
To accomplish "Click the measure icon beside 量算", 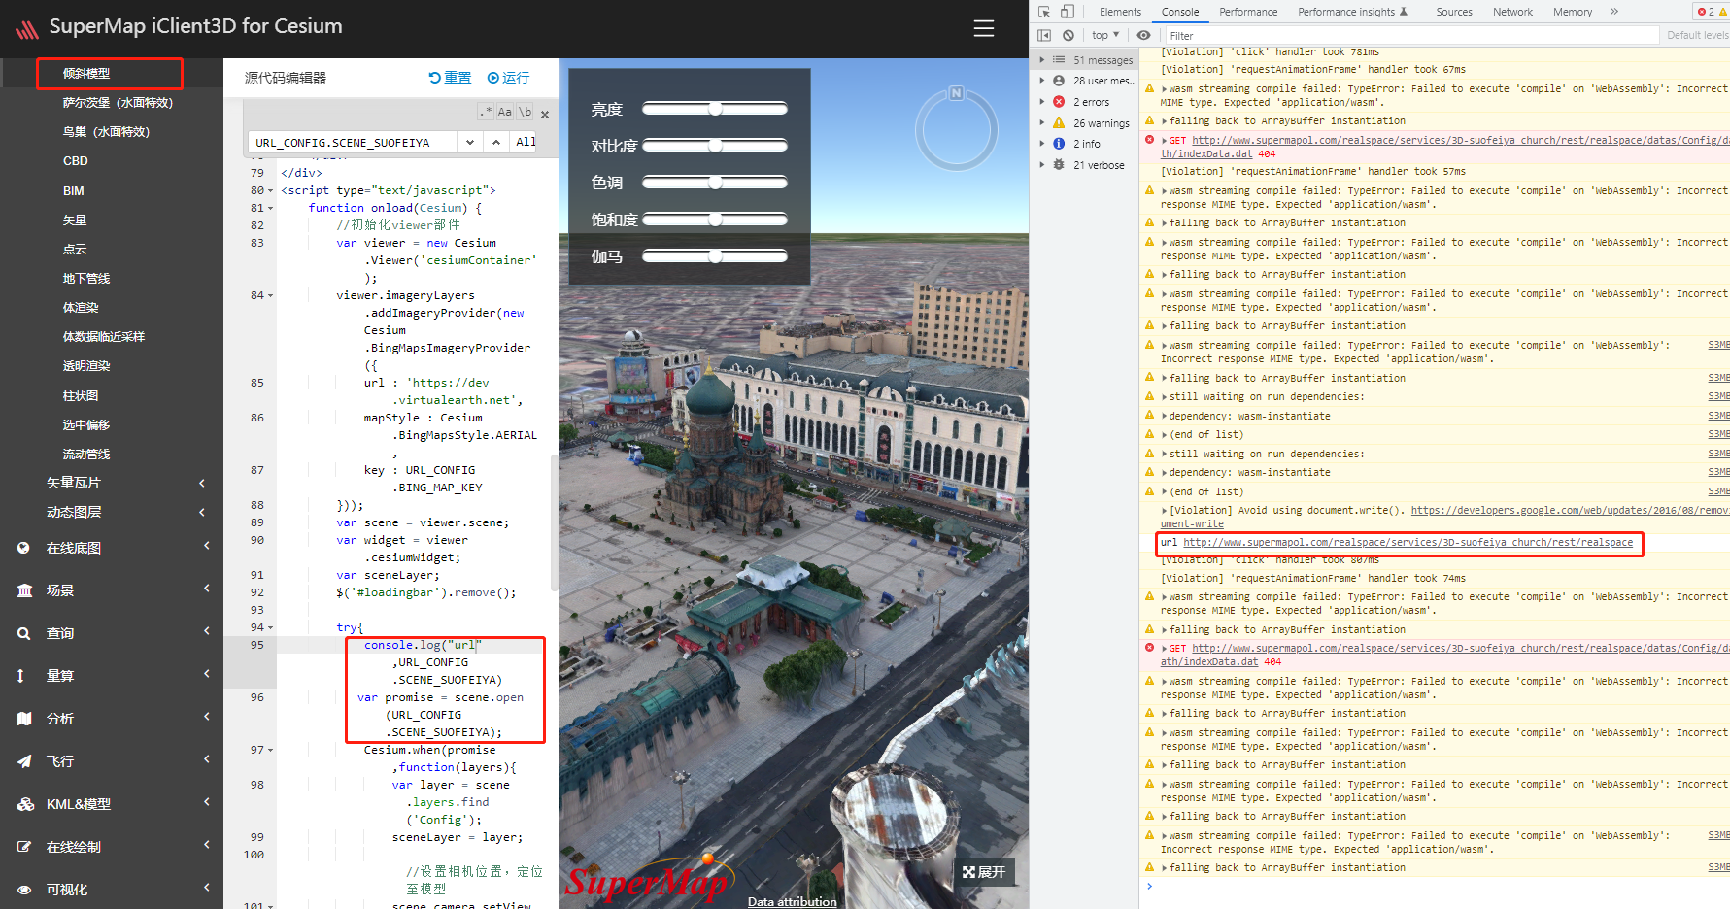I will click(x=20, y=676).
